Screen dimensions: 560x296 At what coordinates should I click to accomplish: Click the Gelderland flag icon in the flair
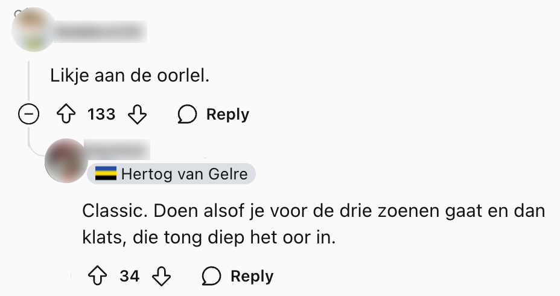point(107,175)
